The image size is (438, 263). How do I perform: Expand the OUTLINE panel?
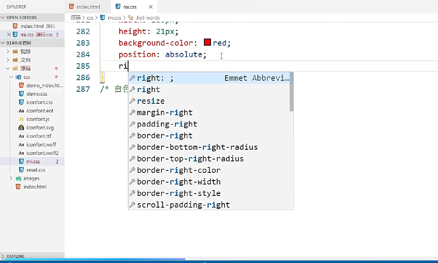click(x=3, y=256)
